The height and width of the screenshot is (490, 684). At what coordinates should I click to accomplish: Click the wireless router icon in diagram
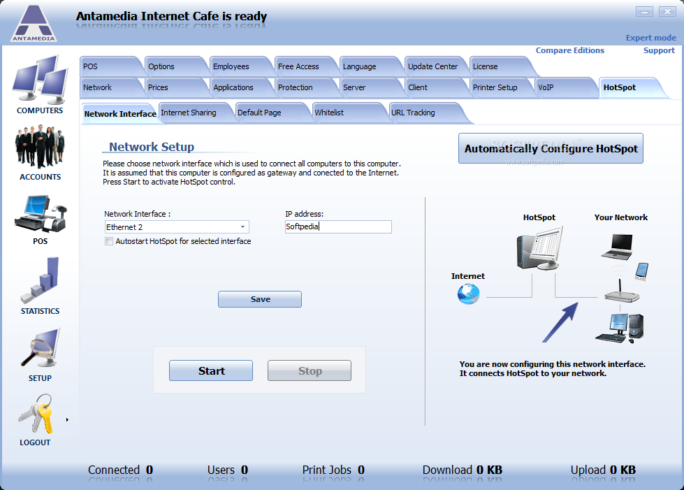click(622, 292)
